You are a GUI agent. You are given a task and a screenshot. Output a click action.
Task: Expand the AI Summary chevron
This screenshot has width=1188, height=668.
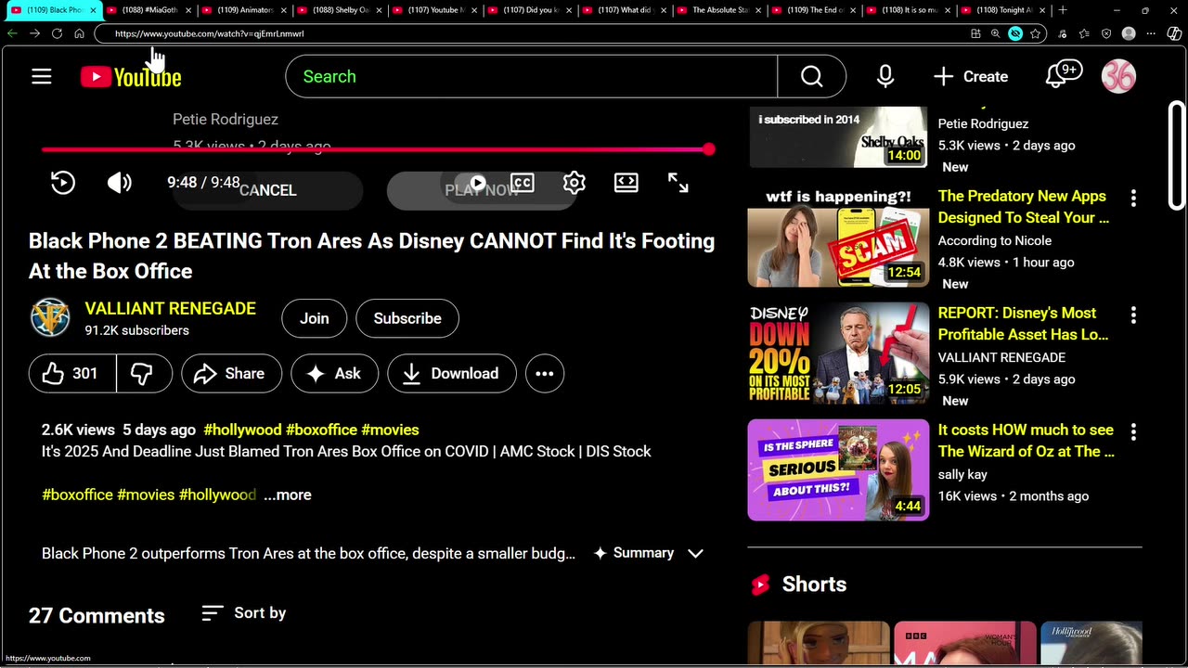coord(695,553)
